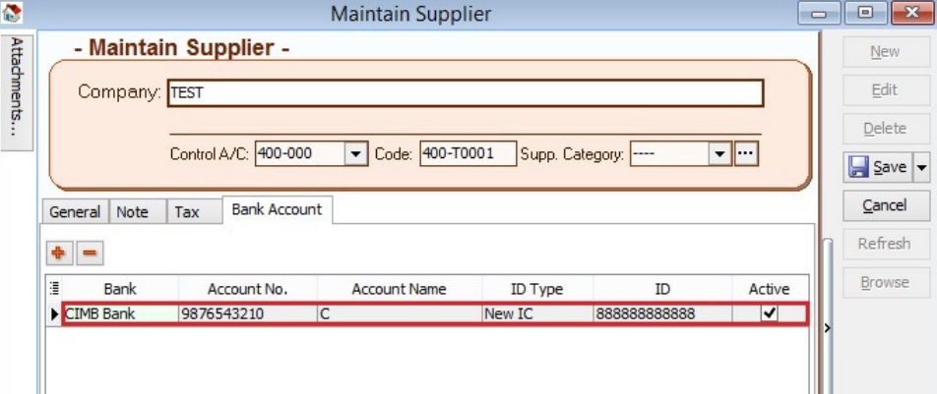Select the Tax tab
The width and height of the screenshot is (937, 394).
[x=187, y=211]
